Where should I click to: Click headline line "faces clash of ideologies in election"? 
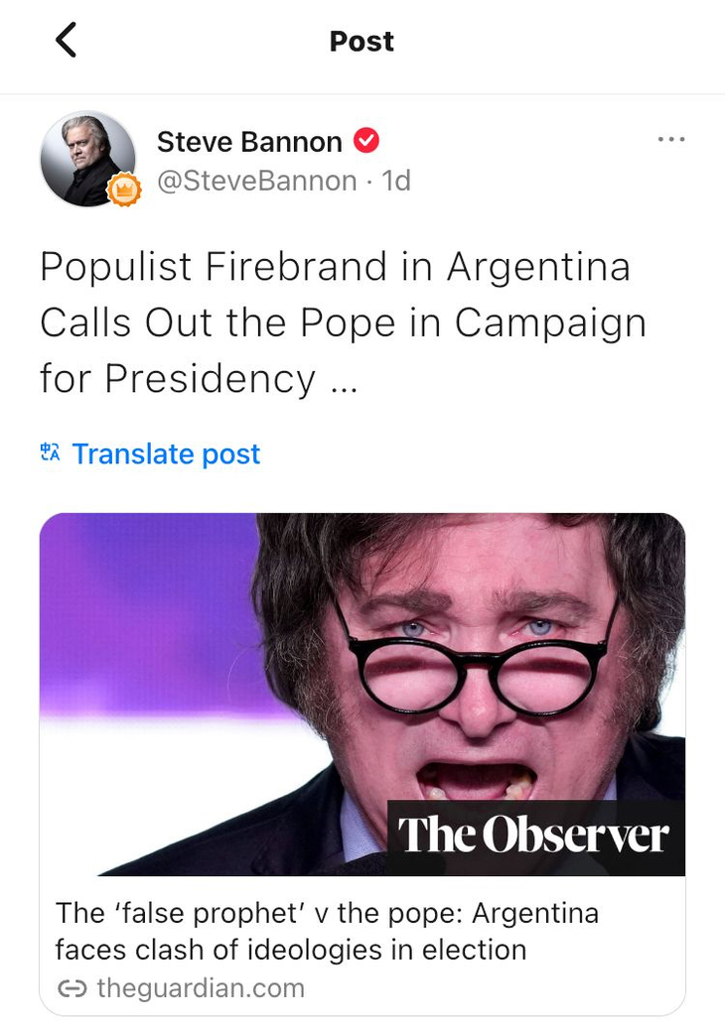coord(290,950)
